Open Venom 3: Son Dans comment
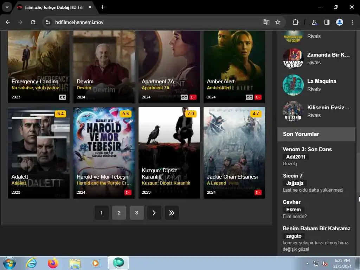The width and height of the screenshot is (360, 270). [307, 149]
